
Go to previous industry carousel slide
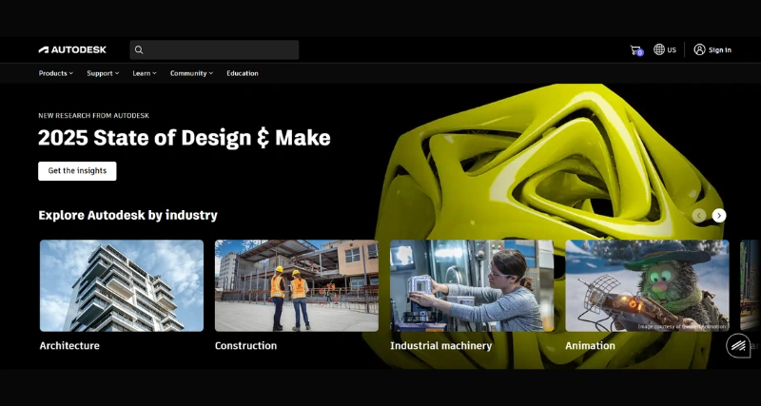pos(699,216)
